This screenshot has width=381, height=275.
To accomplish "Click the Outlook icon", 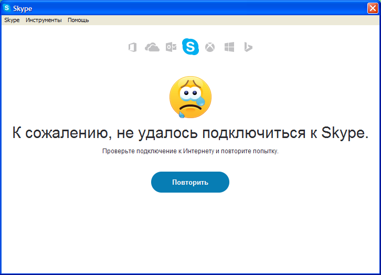I will [171, 47].
